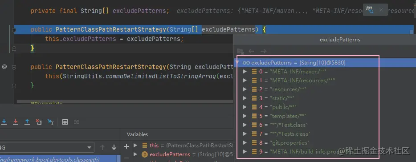Remove watch with the minus icon

tap(126, 158)
